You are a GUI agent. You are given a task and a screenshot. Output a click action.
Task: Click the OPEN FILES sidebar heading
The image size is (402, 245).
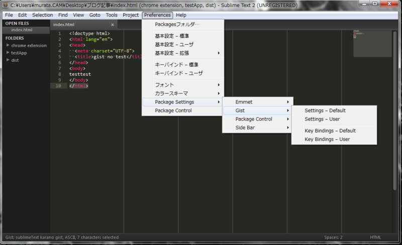(17, 23)
